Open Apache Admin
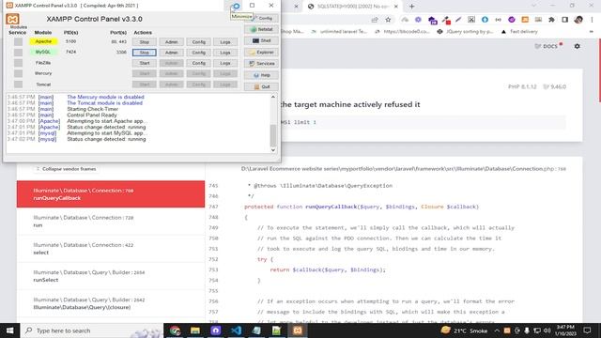Viewport: 601px width, 338px height. [171, 41]
